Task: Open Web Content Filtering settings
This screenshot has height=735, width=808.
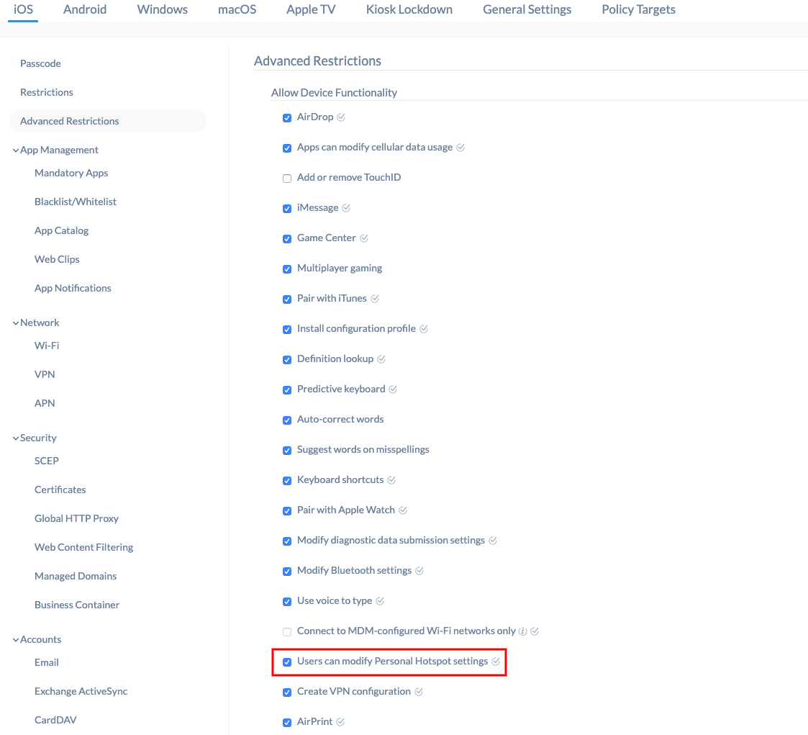Action: pos(84,547)
